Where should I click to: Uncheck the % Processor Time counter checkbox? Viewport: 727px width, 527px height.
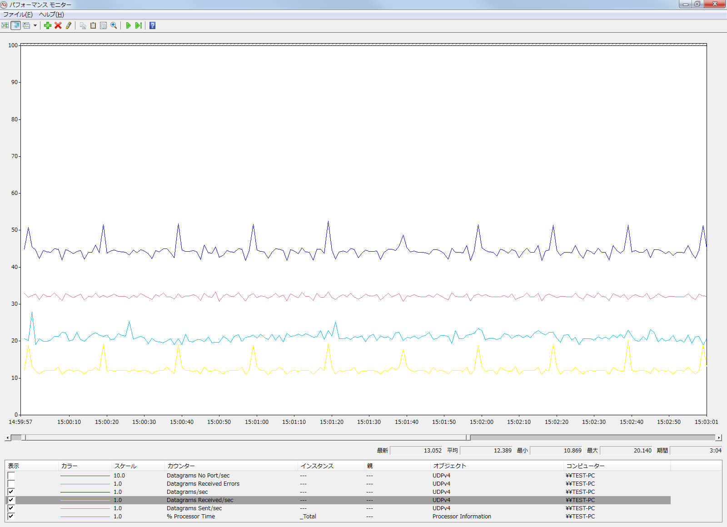pyautogui.click(x=11, y=517)
